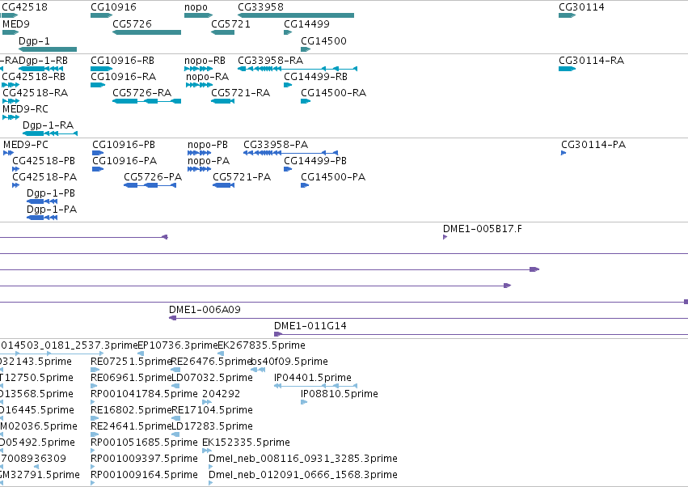Click the Dgp-1-RB transcript label
Screen dimensions: 688x487
(x=43, y=60)
